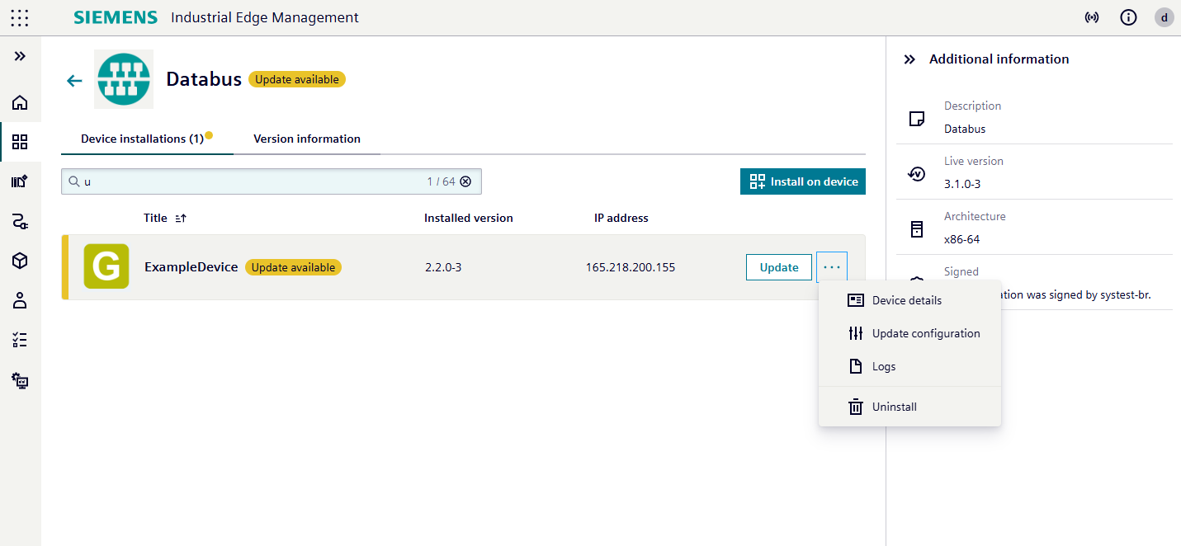Switch to Device installations tab
This screenshot has height=546, width=1181.
[147, 139]
